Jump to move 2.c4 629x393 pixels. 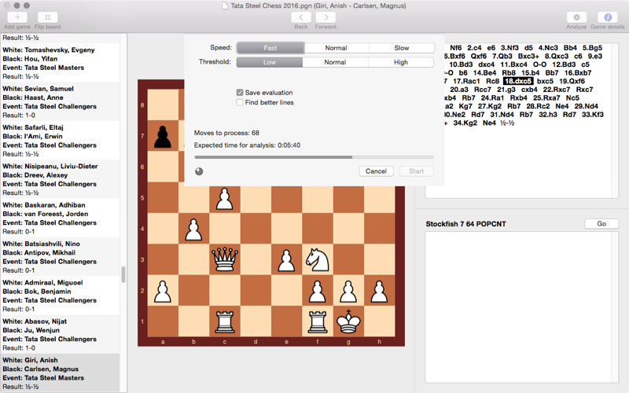click(x=475, y=48)
